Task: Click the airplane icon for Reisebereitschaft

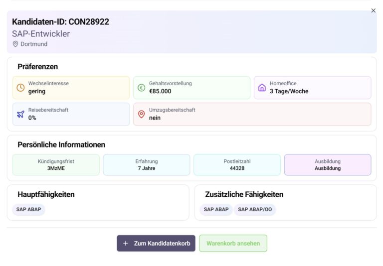Action: (x=20, y=114)
